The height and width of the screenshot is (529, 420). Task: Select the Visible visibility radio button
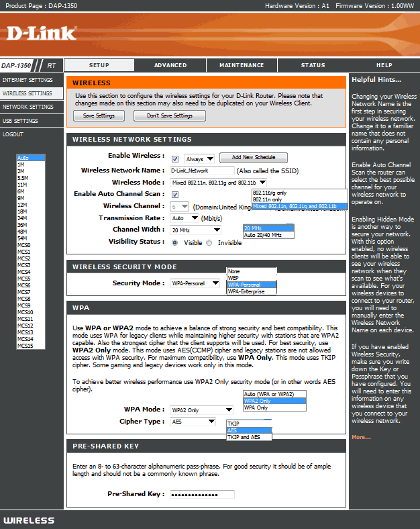tap(175, 242)
